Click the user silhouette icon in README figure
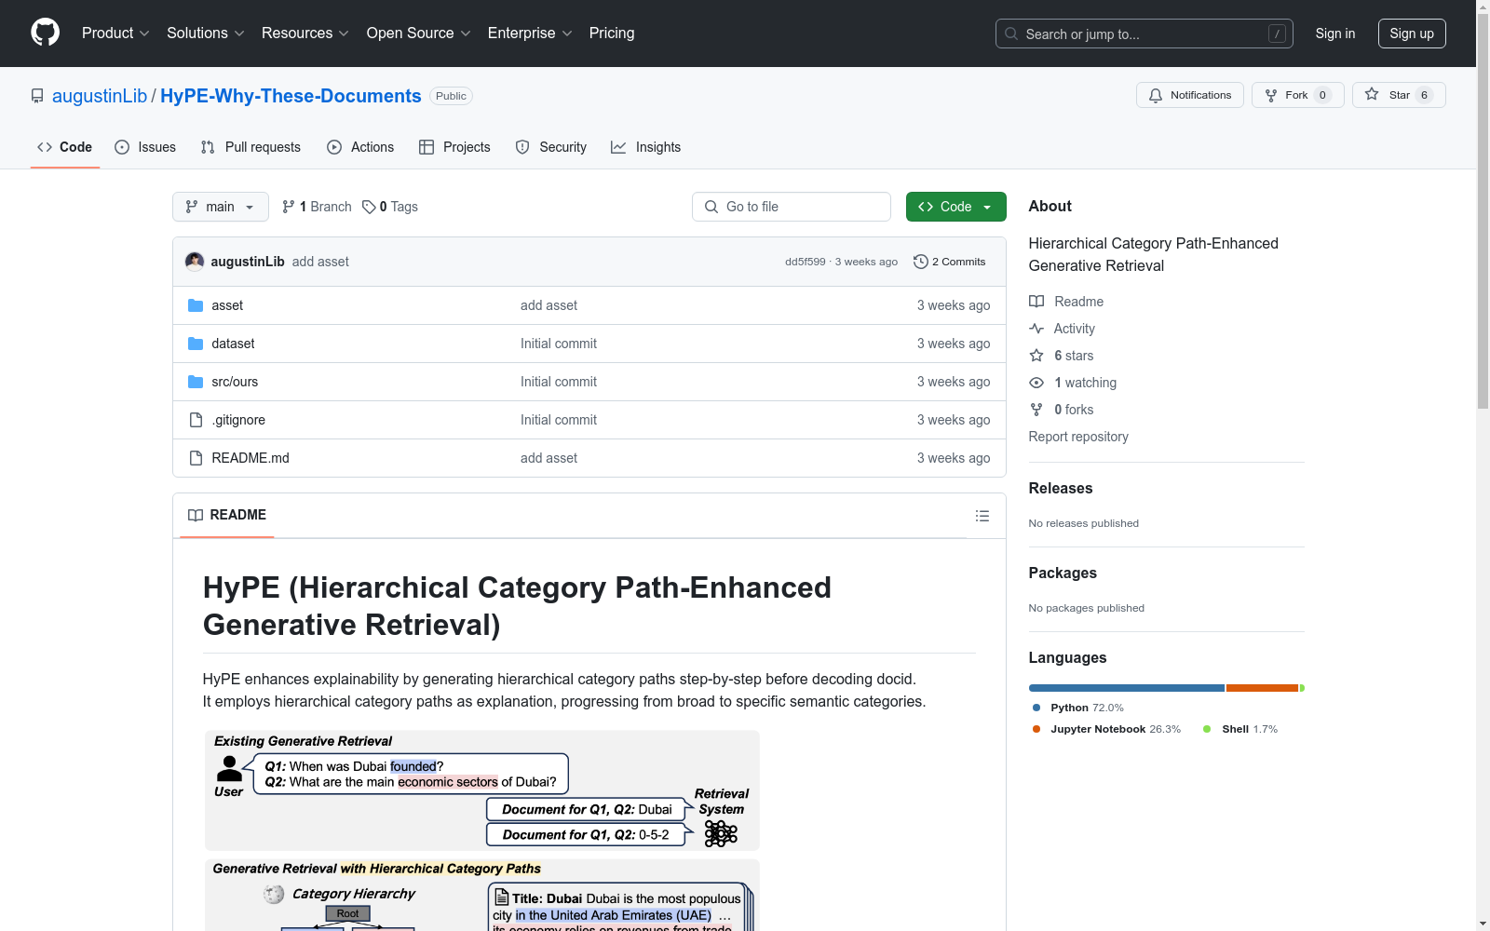Screen dimensions: 1490x931 pyautogui.click(x=229, y=768)
